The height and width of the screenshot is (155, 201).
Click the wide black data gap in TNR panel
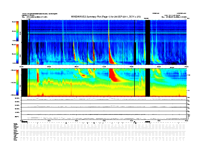148,83
